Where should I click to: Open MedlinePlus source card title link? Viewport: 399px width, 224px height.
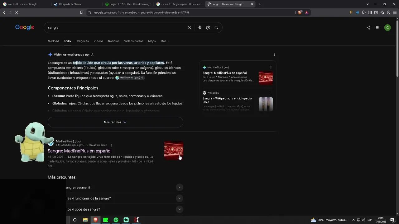(x=224, y=73)
